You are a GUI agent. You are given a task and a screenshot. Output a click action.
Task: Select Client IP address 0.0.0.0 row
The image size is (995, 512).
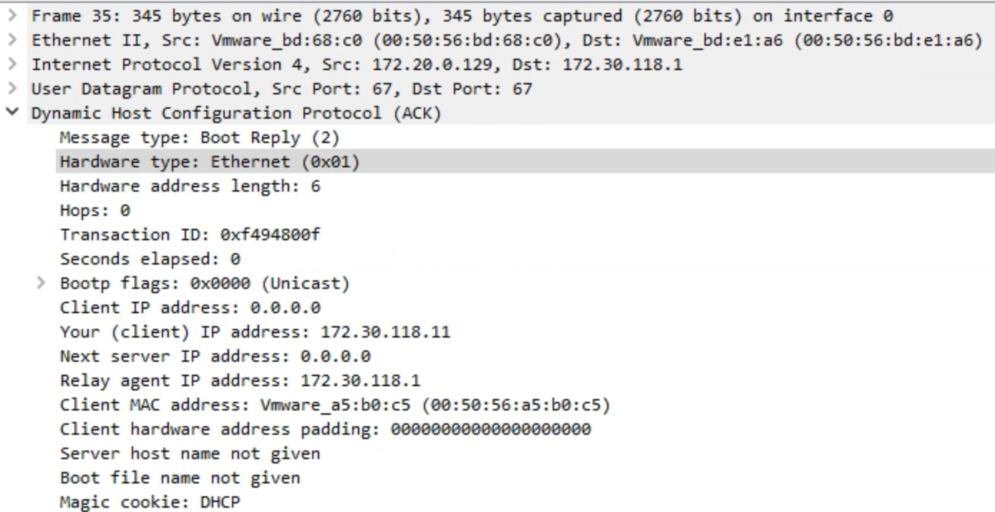(190, 307)
